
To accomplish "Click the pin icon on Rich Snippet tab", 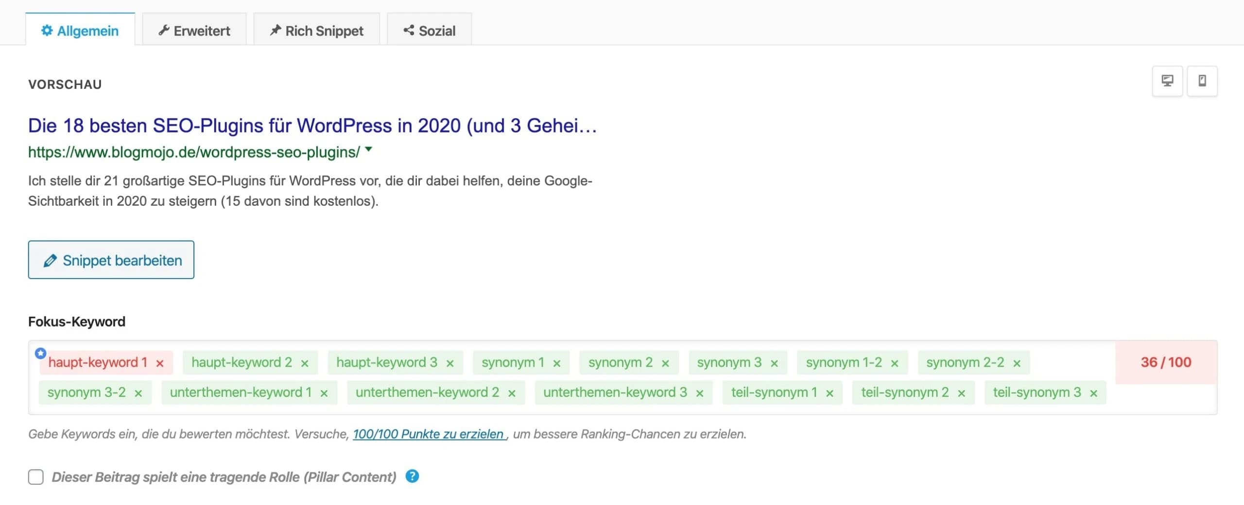I will (x=276, y=30).
